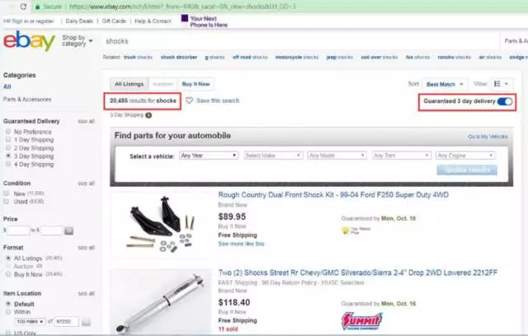Open the Best Match sort dropdown
Screen dimensions: 528x336
[445, 84]
